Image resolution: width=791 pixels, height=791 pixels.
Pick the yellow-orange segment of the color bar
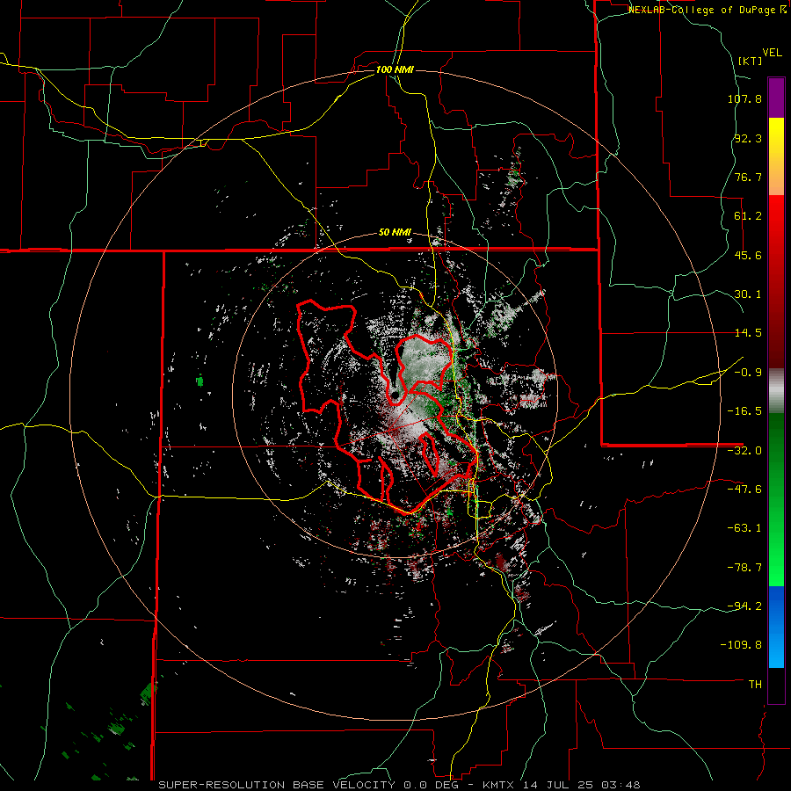point(776,156)
